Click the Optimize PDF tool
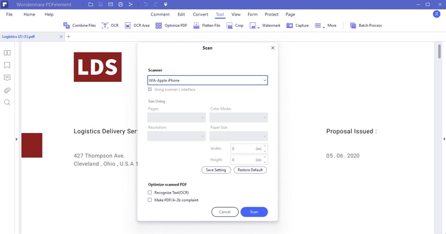The height and width of the screenshot is (234, 446). [171, 25]
